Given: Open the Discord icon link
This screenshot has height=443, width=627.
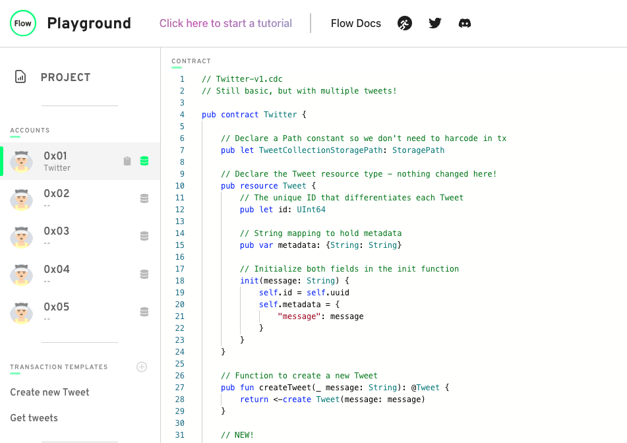Looking at the screenshot, I should coord(465,23).
